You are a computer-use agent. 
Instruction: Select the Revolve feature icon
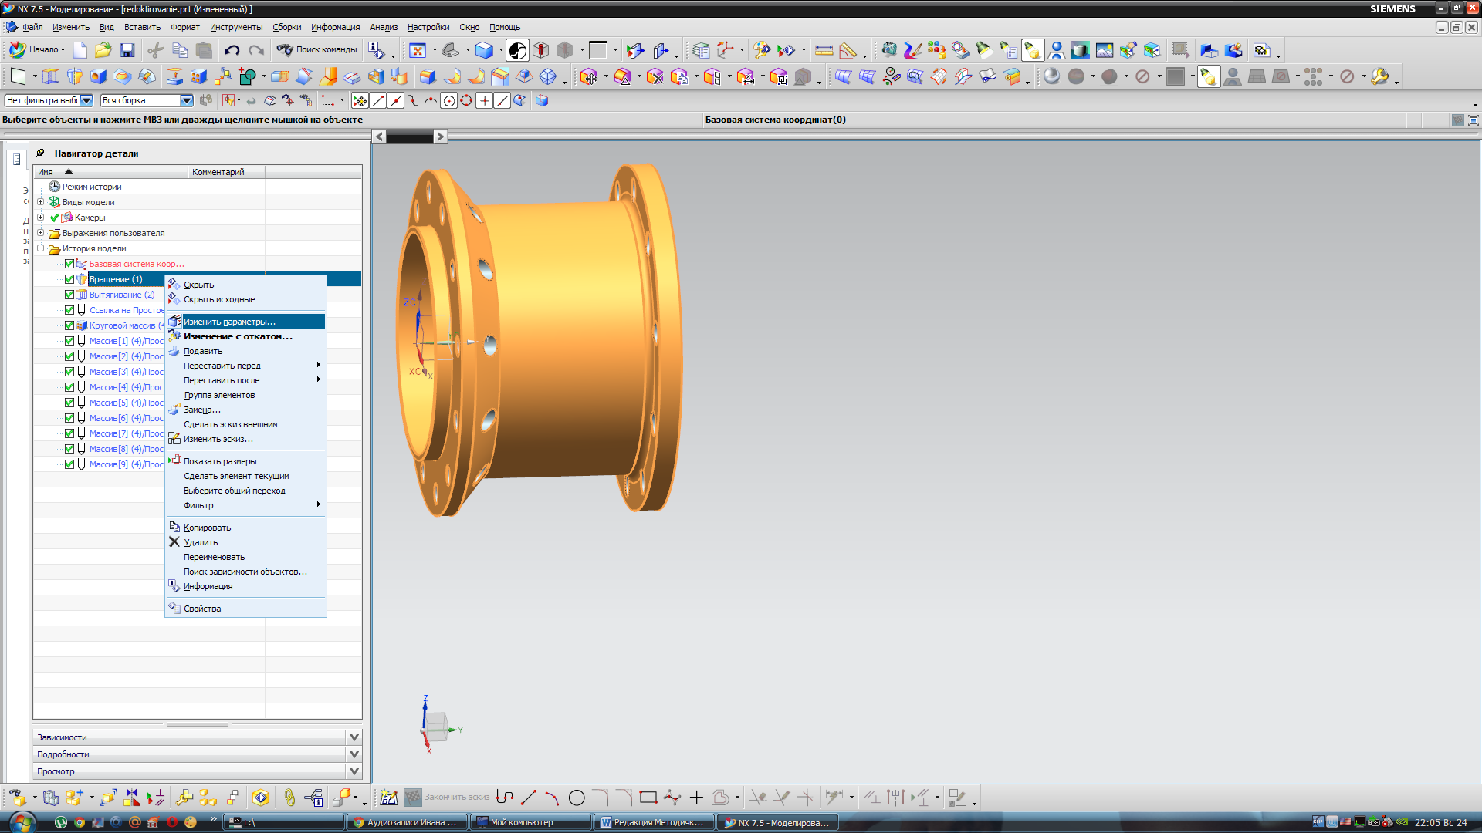click(75, 77)
